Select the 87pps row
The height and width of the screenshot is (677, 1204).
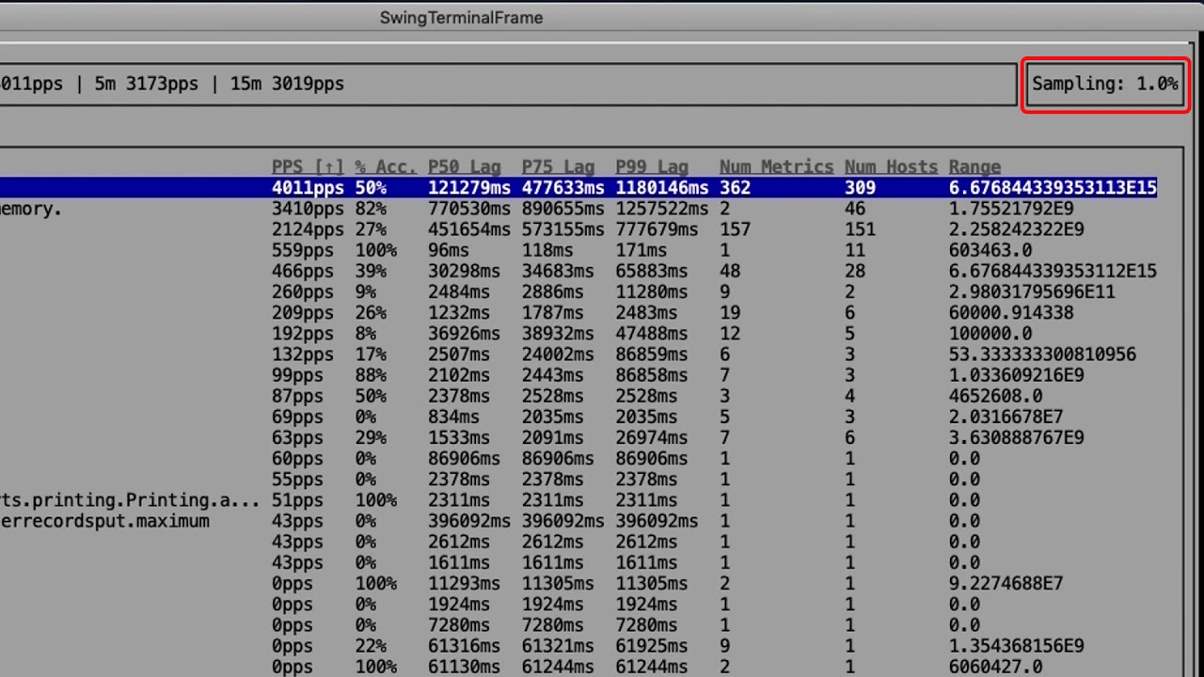578,396
